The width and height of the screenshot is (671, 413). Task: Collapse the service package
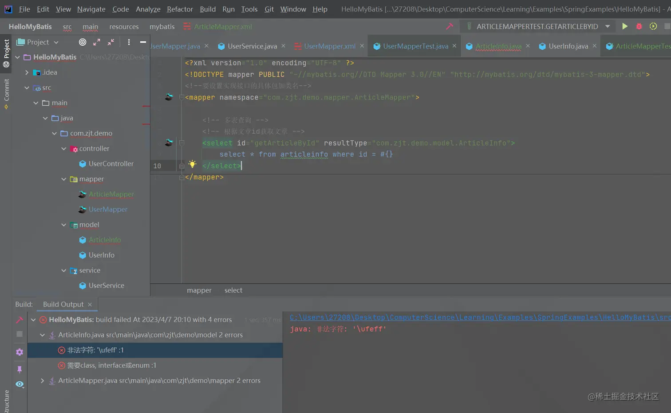point(64,270)
